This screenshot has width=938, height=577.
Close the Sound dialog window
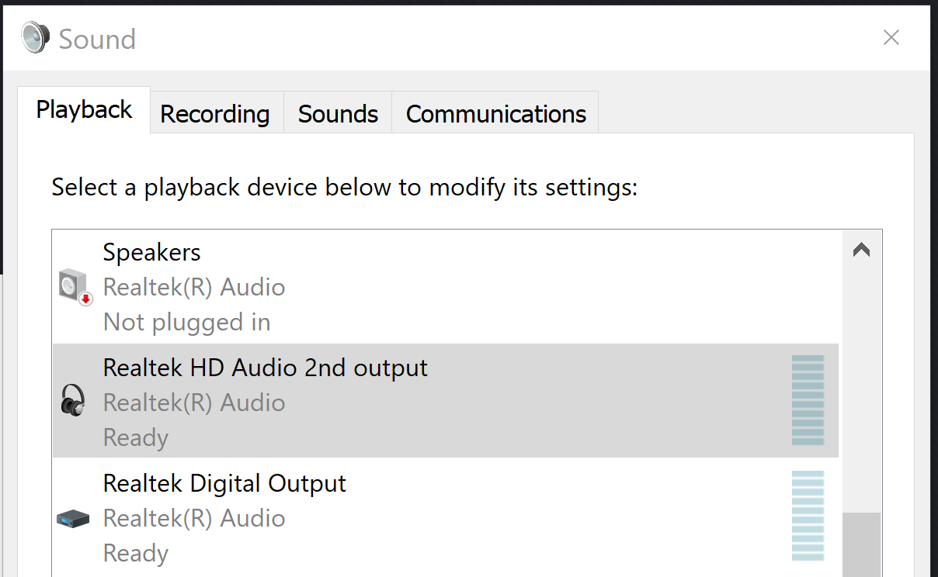891,38
